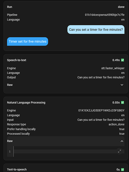Expand the Speech-to-text Raw section chevron
The image size is (129, 172).
pos(122,85)
